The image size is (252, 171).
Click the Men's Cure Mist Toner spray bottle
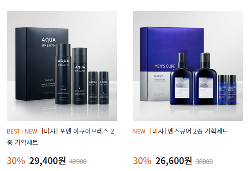click(182, 79)
